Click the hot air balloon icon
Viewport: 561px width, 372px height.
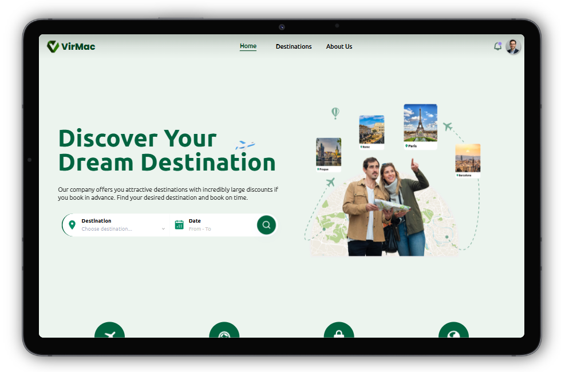pyautogui.click(x=335, y=113)
